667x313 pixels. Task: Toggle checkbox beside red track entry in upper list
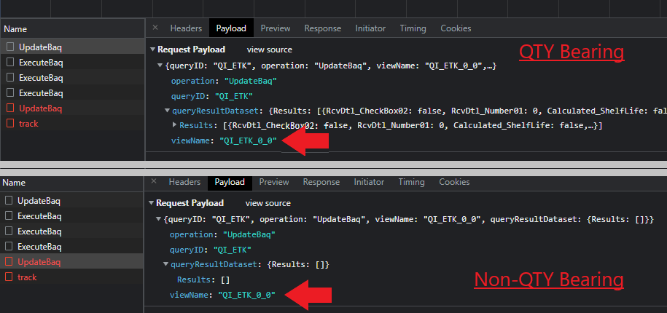click(10, 124)
